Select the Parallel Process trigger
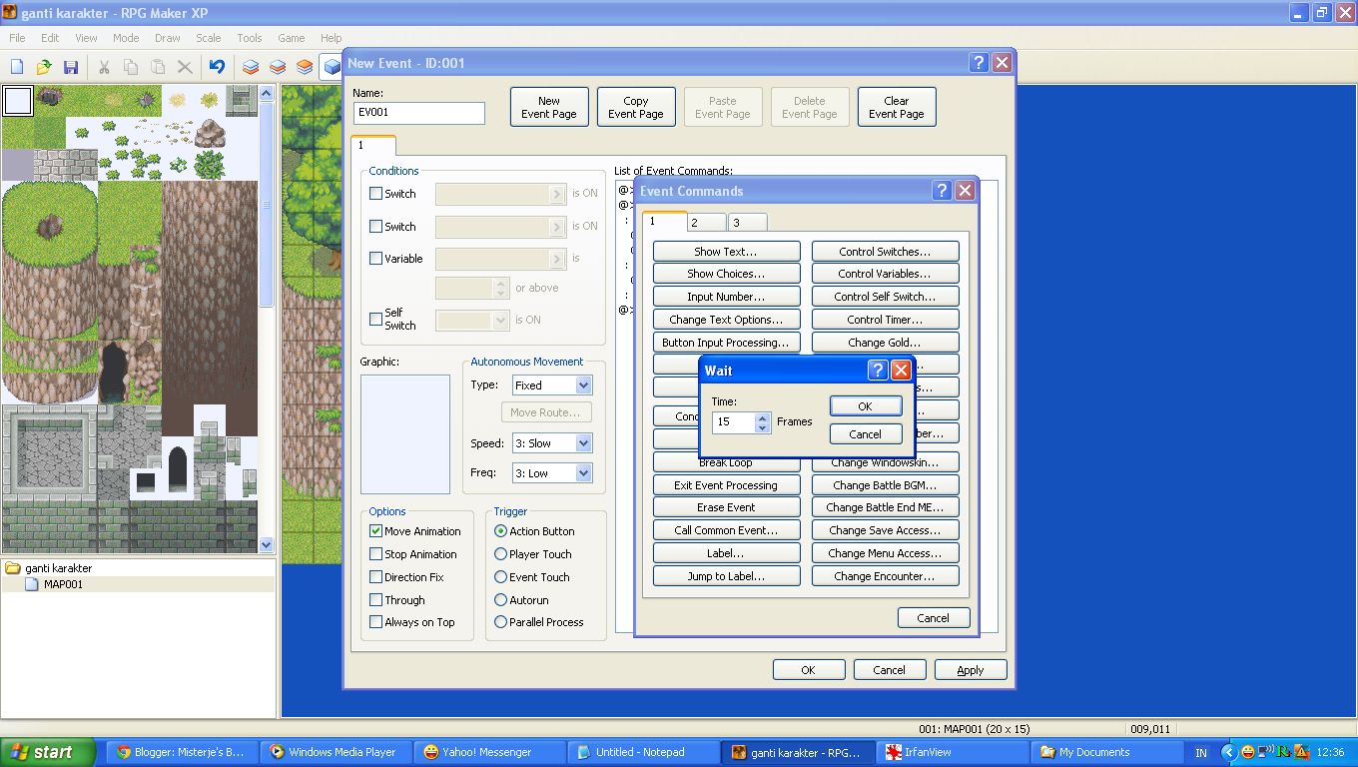 [x=500, y=621]
